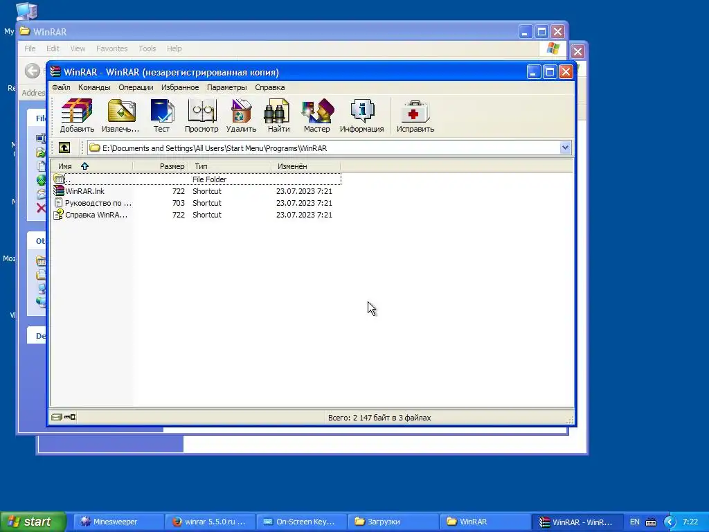Switch to Firefox winrar 5.5.0 taskbar button
This screenshot has height=532, width=709.
point(210,522)
